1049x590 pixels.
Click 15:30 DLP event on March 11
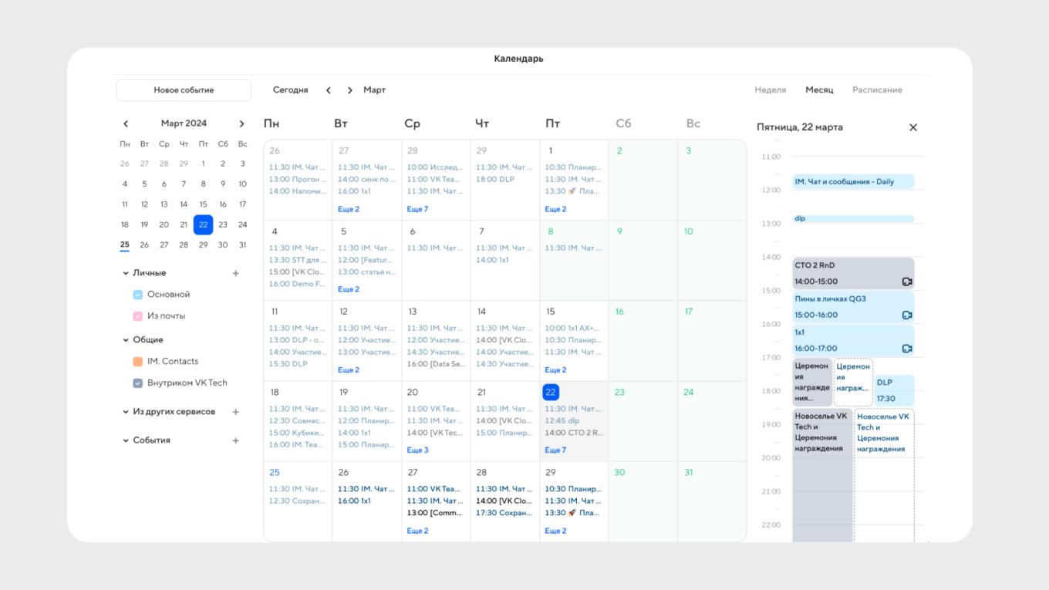[288, 364]
